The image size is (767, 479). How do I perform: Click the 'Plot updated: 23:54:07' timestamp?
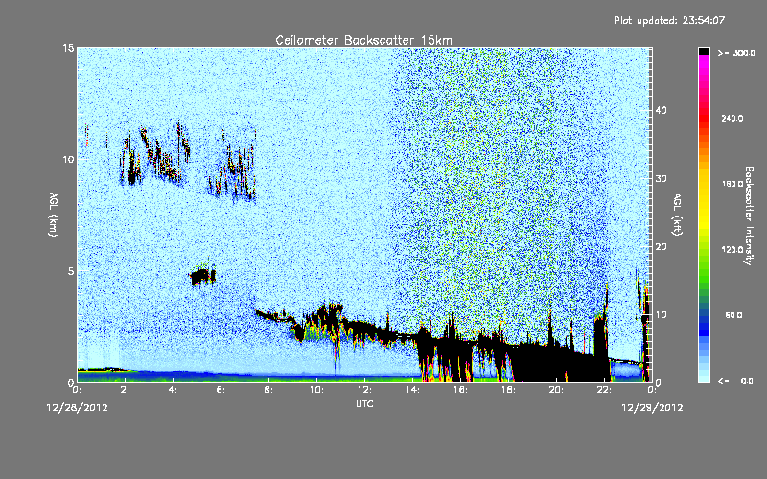(x=669, y=20)
